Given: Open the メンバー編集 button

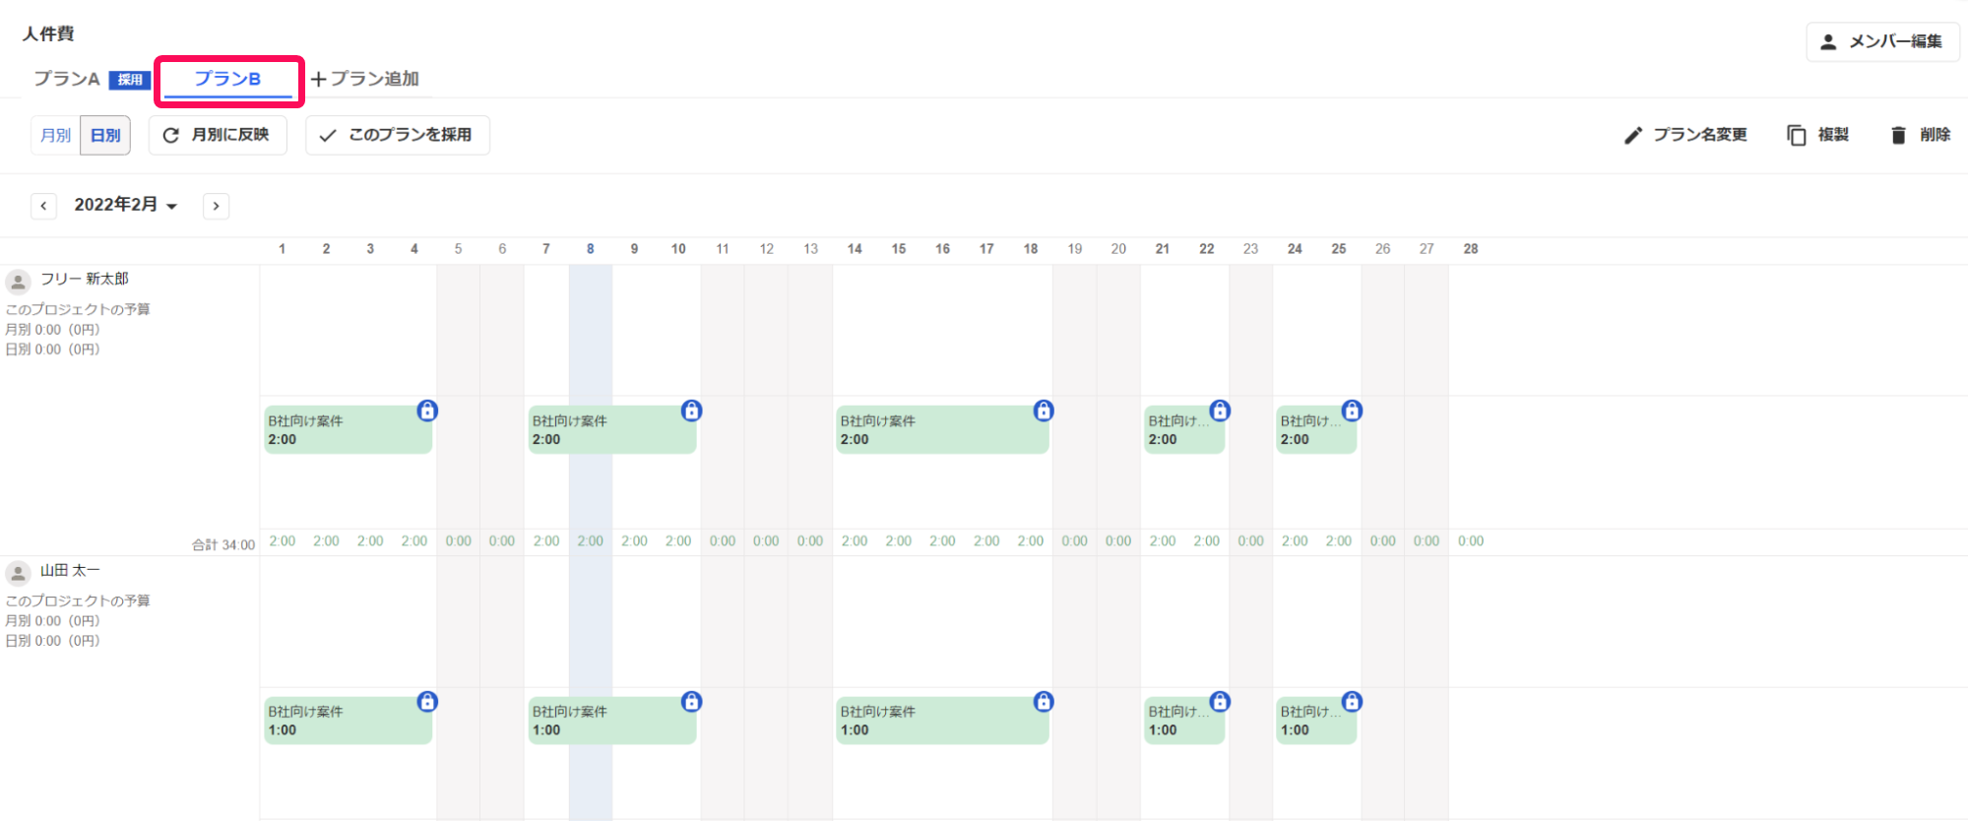Looking at the screenshot, I should click(x=1882, y=41).
